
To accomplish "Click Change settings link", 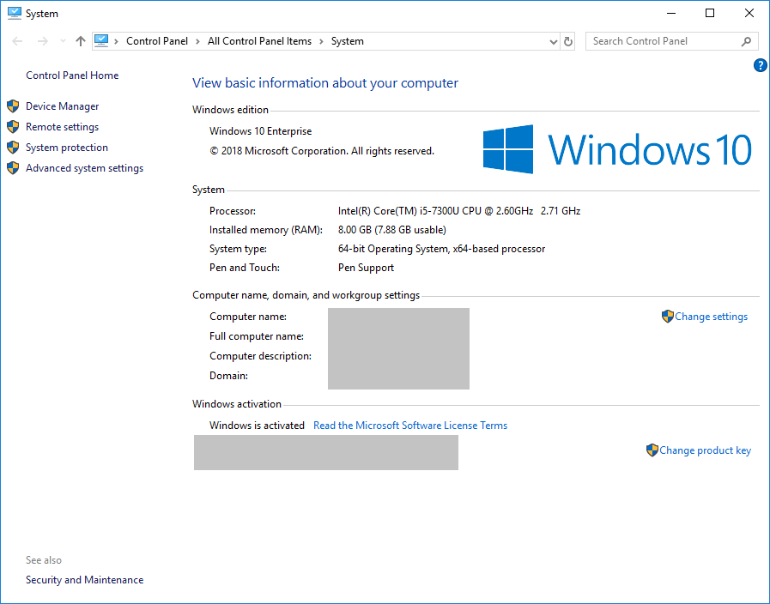I will (711, 317).
